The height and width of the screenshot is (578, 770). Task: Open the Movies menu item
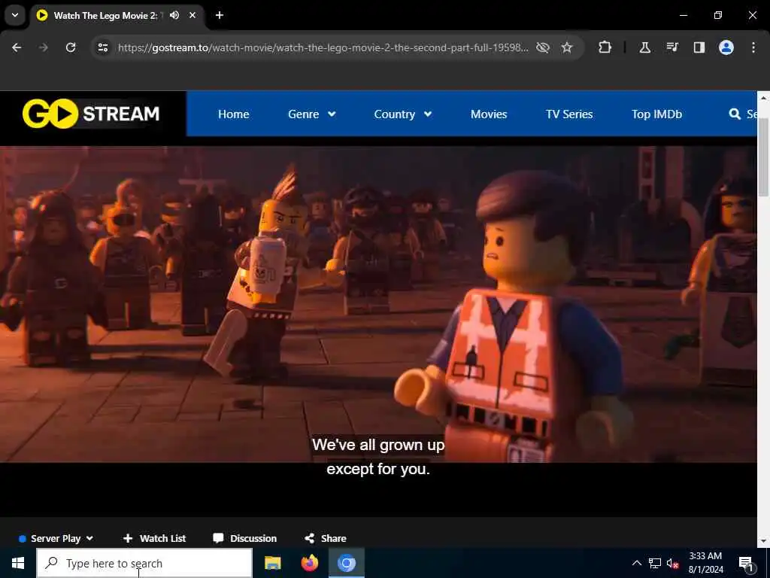(489, 114)
